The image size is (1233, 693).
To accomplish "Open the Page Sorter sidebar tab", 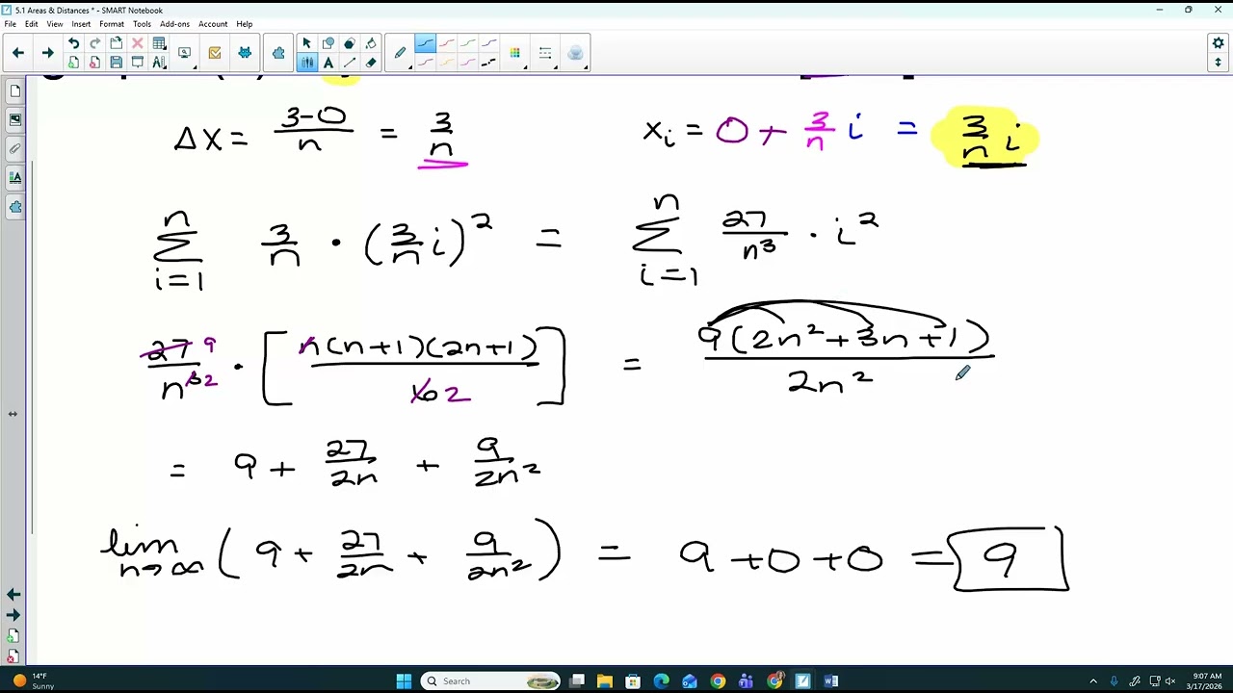I will (14, 91).
